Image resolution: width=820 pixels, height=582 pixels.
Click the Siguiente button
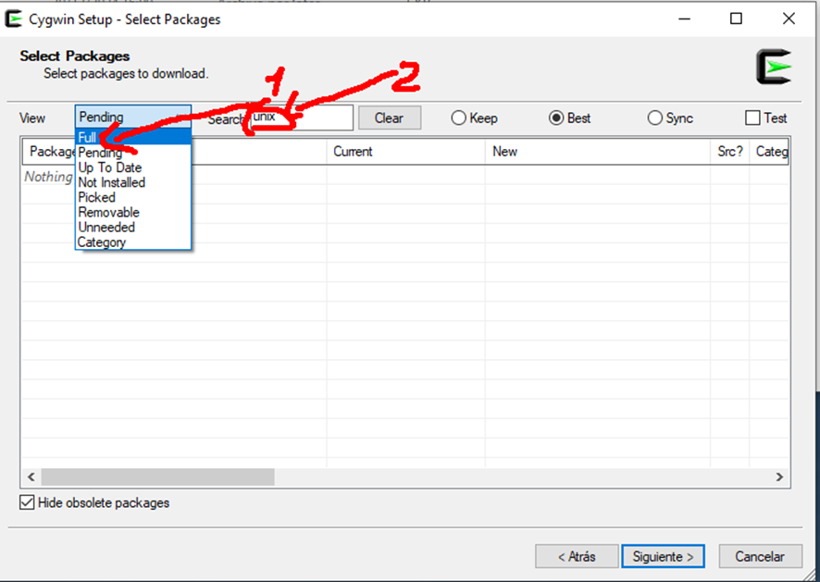click(x=663, y=557)
